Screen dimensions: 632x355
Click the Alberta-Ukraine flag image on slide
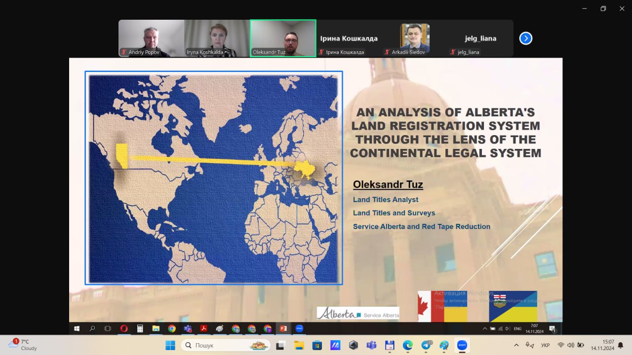tap(513, 306)
